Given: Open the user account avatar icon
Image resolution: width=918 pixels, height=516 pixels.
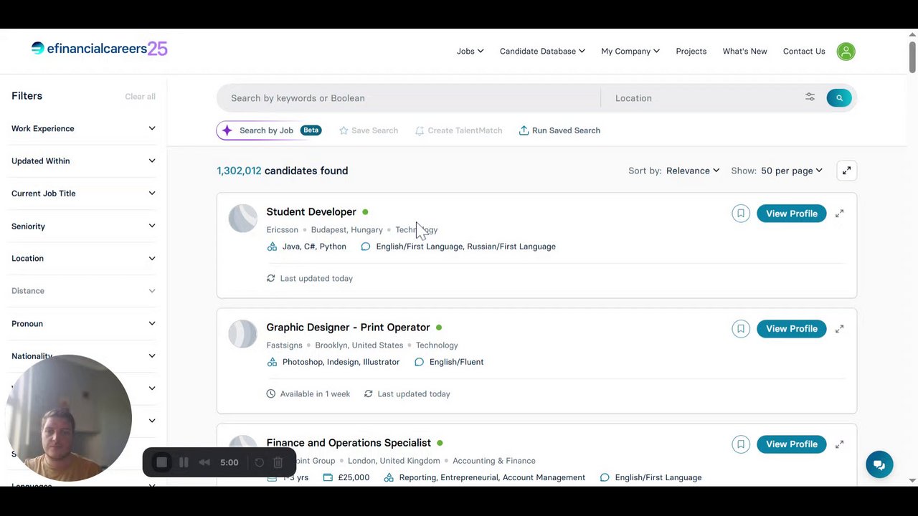Looking at the screenshot, I should pos(846,52).
